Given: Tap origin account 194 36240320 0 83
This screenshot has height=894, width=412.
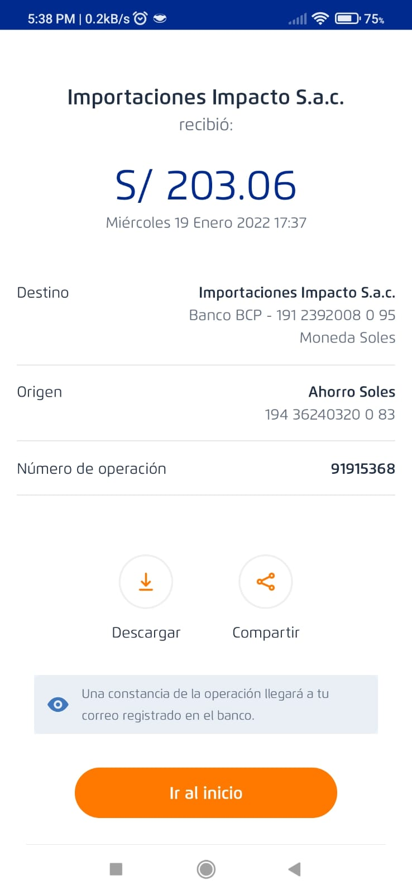Looking at the screenshot, I should [329, 415].
